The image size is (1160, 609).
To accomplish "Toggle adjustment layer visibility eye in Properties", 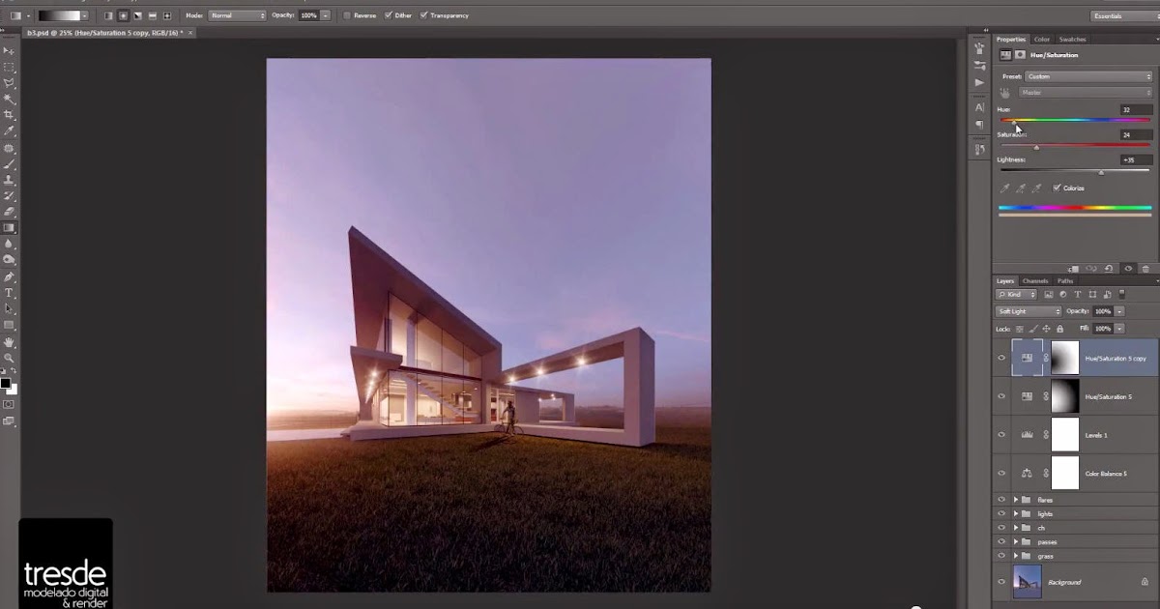I will [1127, 268].
